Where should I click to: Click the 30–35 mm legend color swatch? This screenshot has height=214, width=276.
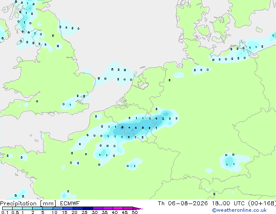(98, 208)
